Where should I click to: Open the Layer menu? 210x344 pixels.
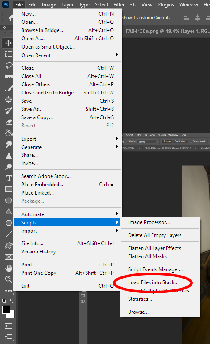(x=68, y=5)
